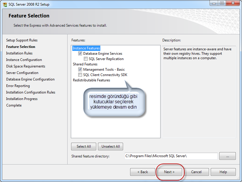
Task: Select the Shared Features tree node
Action: [85, 64]
